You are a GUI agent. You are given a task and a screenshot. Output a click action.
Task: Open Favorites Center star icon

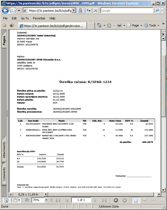[4, 25]
